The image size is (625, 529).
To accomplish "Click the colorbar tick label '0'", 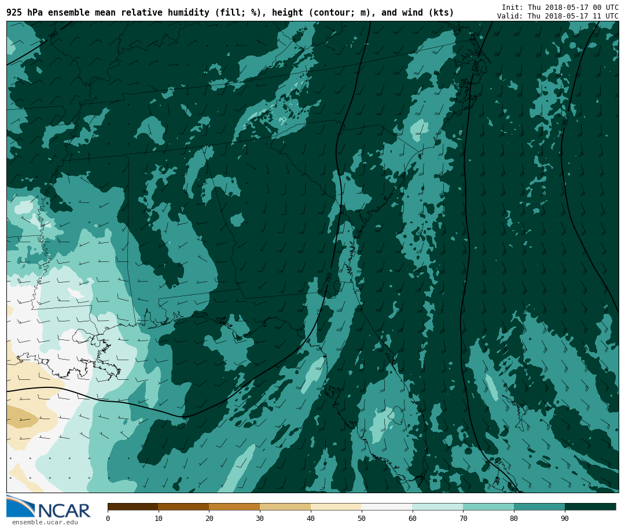I will tap(108, 518).
